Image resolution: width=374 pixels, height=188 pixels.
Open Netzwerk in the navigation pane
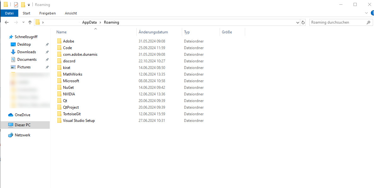[x=22, y=135]
